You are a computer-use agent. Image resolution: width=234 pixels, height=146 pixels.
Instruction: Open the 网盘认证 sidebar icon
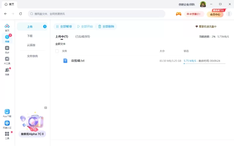click(7, 124)
